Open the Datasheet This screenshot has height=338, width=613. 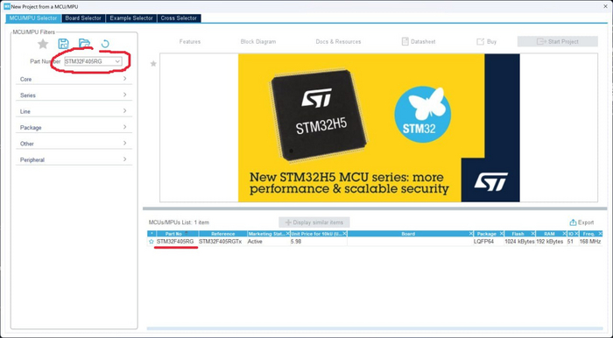pos(419,41)
